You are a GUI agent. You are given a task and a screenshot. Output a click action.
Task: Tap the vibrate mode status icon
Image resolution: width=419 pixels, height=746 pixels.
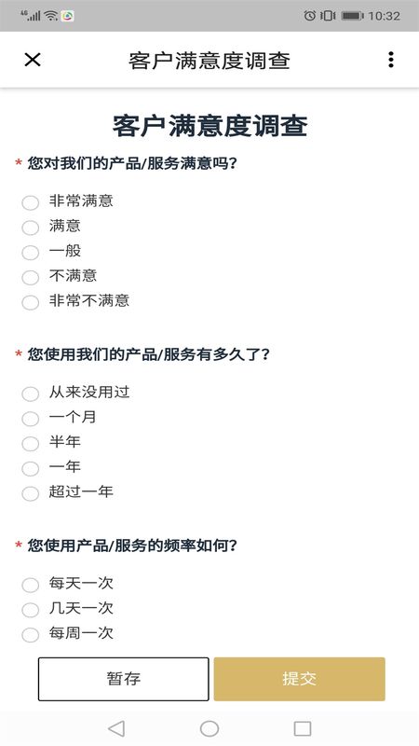pyautogui.click(x=328, y=16)
